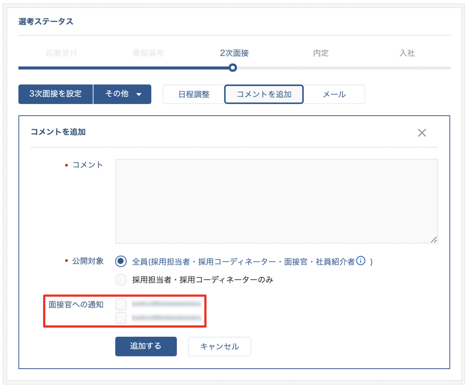The height and width of the screenshot is (388, 471).
Task: Click the 入社 stage label
Action: point(407,53)
